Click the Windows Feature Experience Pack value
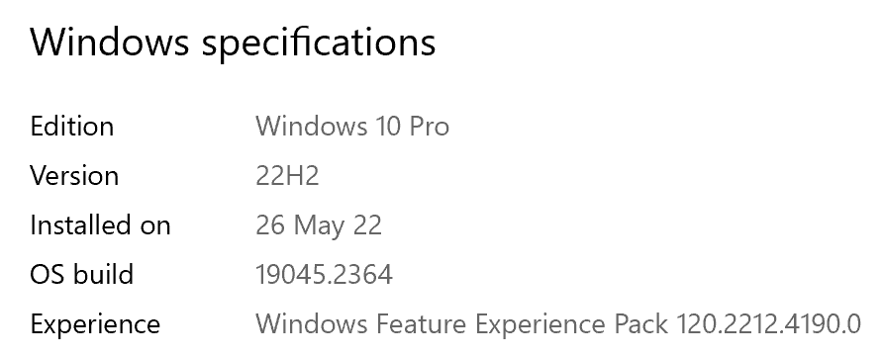Screen dimensions: 883x357 (558, 324)
